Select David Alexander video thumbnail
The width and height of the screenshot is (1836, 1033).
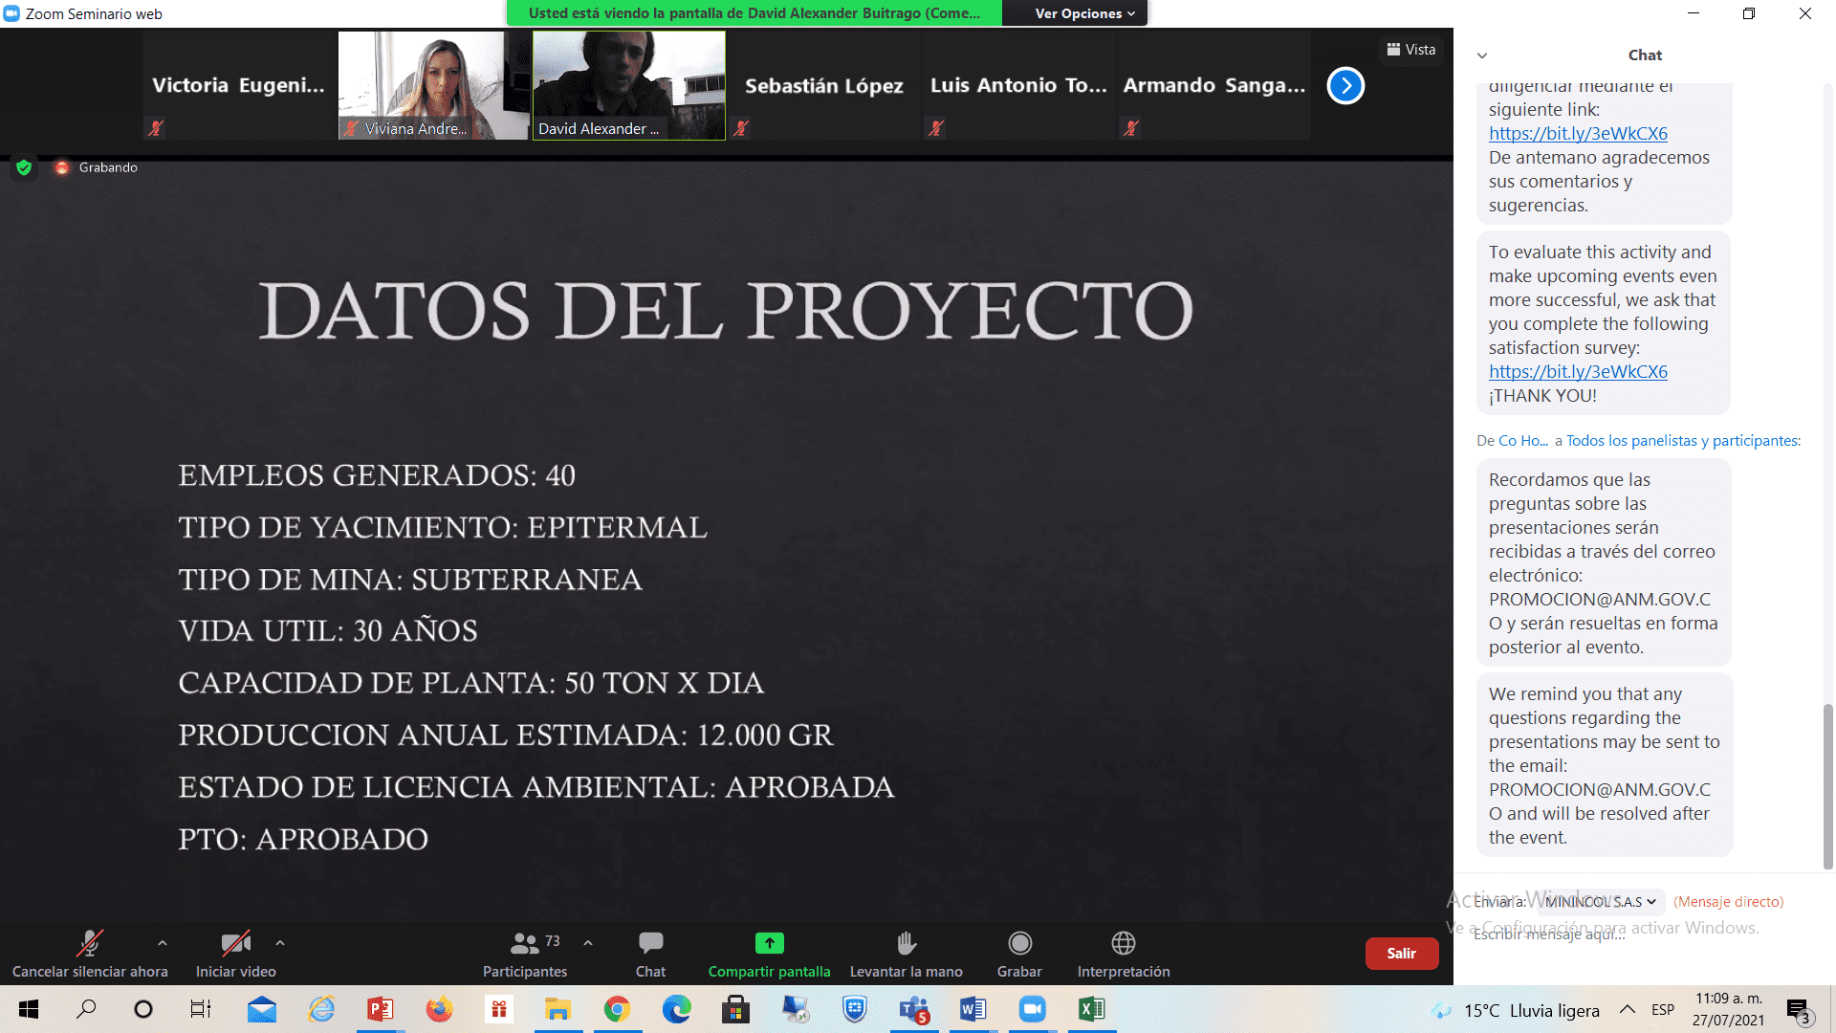629,86
